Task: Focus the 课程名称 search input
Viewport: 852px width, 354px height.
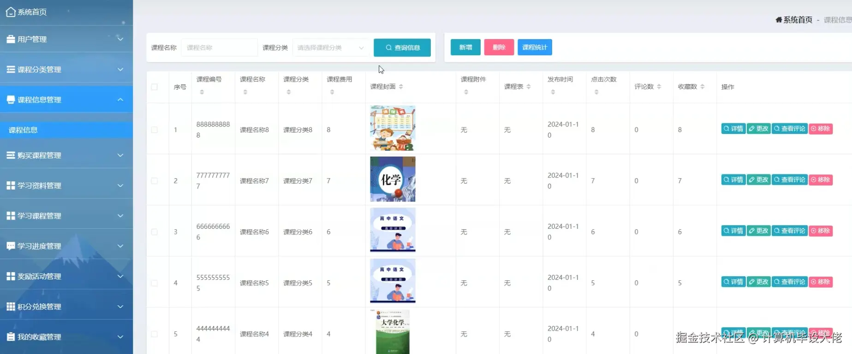Action: 219,47
